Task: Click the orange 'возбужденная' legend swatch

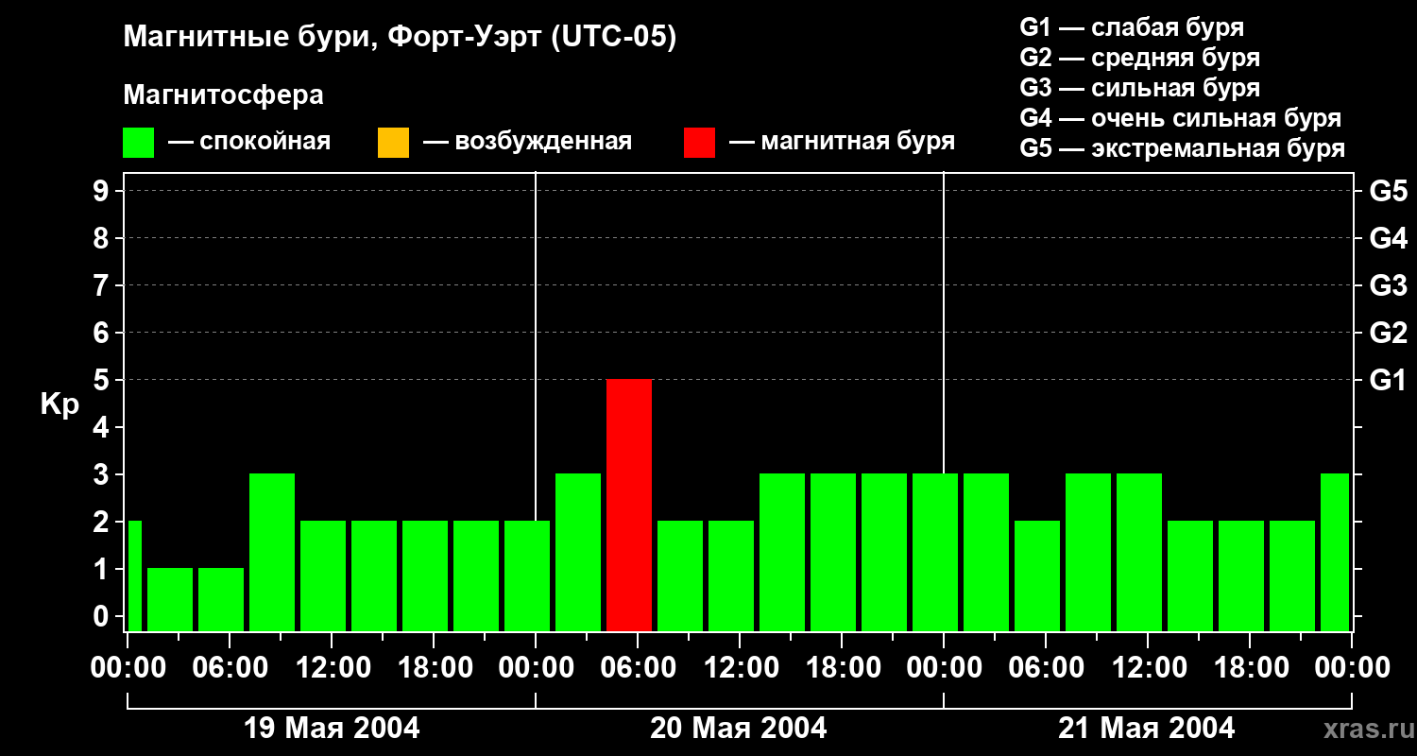Action: pos(393,143)
